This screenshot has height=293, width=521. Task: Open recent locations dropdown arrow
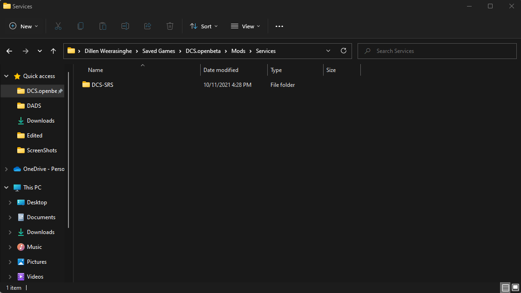[40, 51]
